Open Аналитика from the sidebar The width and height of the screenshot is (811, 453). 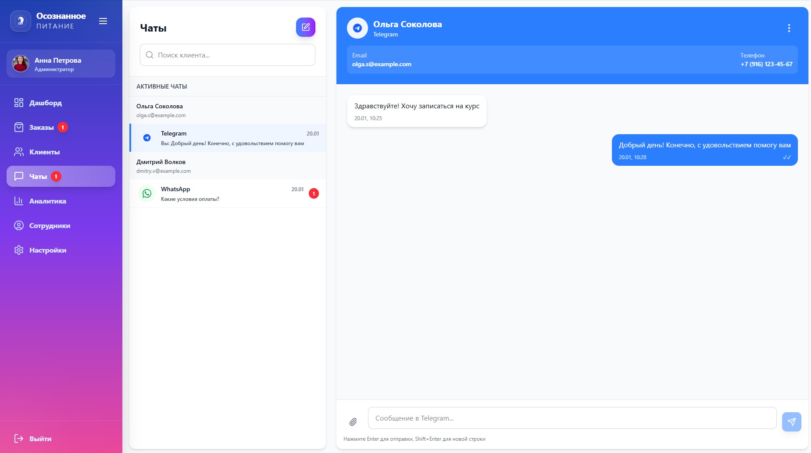(47, 201)
